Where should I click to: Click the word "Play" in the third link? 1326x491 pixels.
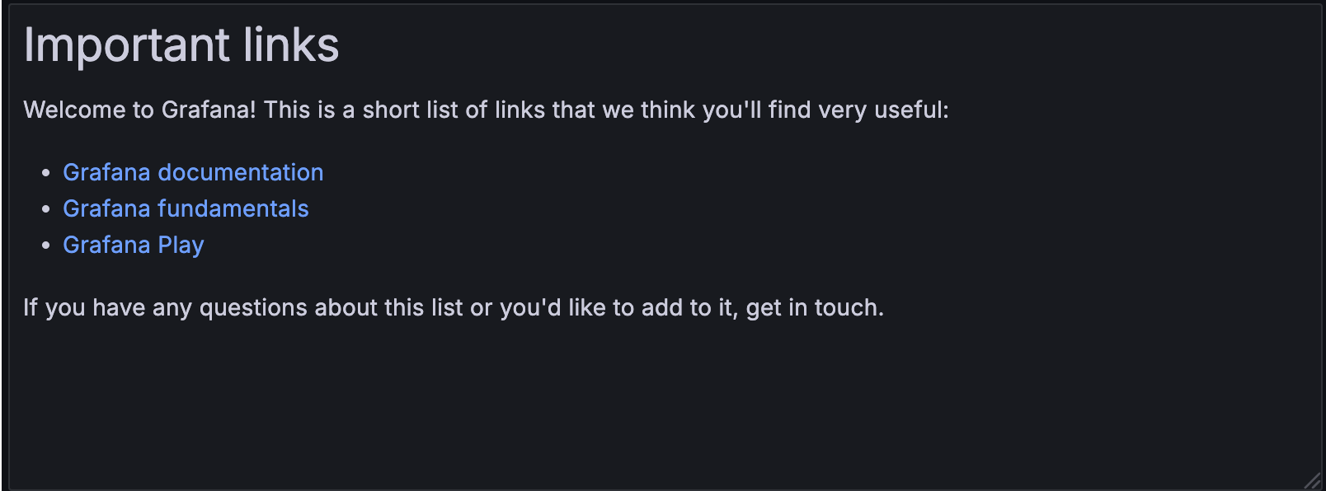tap(181, 245)
